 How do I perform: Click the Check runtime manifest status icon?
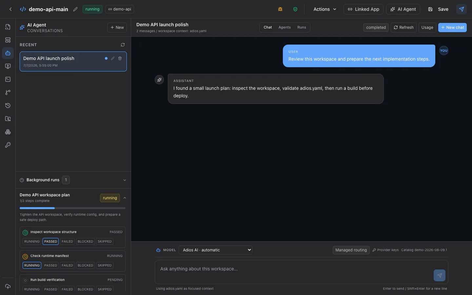click(25, 257)
